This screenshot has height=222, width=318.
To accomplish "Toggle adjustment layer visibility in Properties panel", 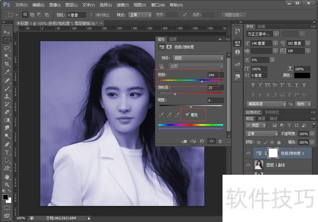I will click(211, 141).
